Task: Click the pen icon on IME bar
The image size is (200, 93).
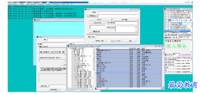Action: [x=179, y=20]
